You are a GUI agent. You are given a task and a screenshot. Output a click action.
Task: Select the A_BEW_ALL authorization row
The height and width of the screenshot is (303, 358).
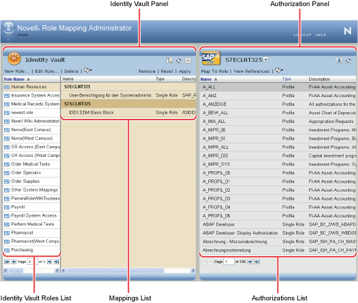pyautogui.click(x=278, y=113)
